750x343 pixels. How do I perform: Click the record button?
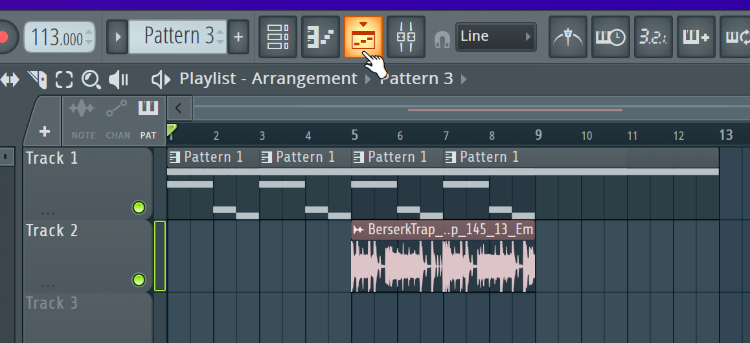tap(5, 37)
